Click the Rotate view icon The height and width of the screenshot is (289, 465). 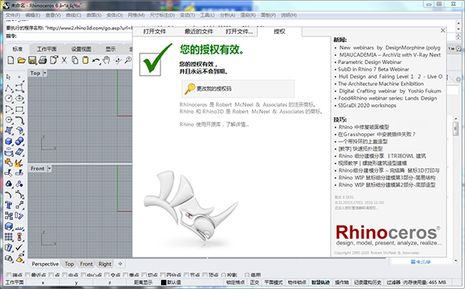(118, 60)
